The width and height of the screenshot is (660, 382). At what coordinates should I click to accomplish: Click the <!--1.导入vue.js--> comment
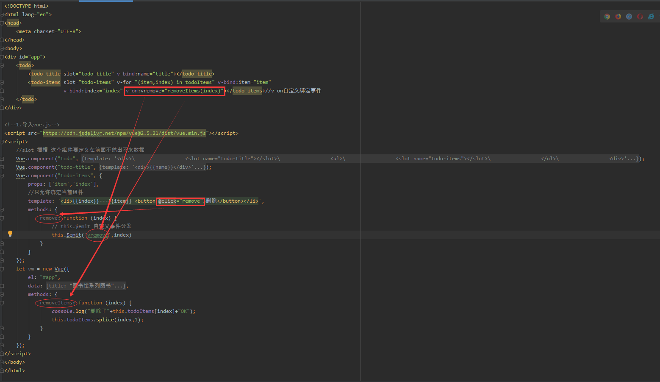32,125
